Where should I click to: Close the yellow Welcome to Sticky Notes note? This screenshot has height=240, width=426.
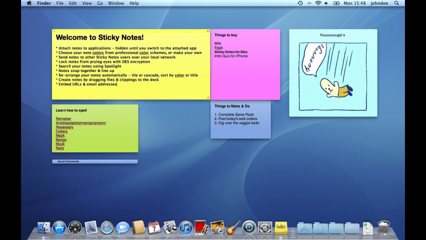click(x=54, y=31)
